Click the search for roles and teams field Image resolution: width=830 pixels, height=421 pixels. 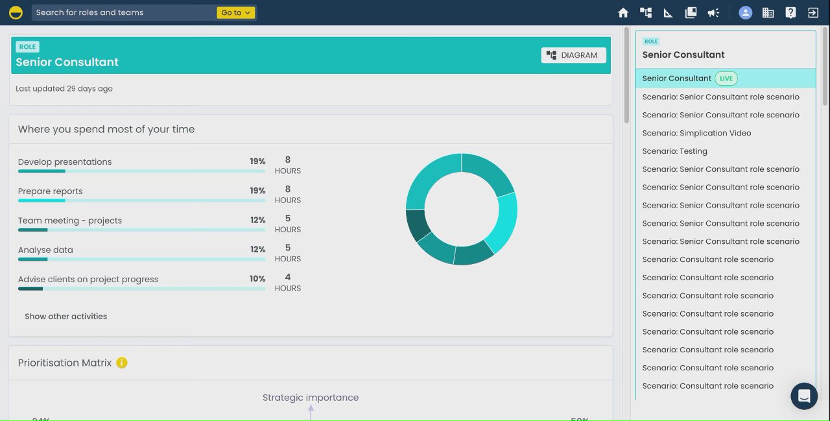point(124,12)
